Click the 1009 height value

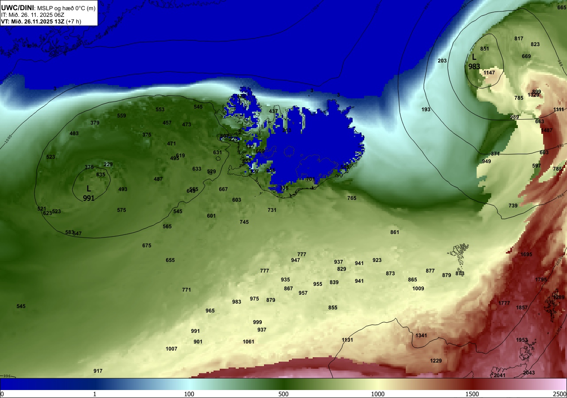(x=418, y=289)
